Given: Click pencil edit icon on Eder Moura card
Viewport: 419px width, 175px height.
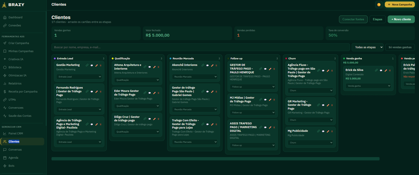Looking at the screenshot, I should 154,93.
